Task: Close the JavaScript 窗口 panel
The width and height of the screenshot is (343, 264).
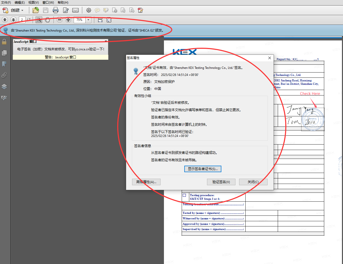Action: tap(106, 41)
